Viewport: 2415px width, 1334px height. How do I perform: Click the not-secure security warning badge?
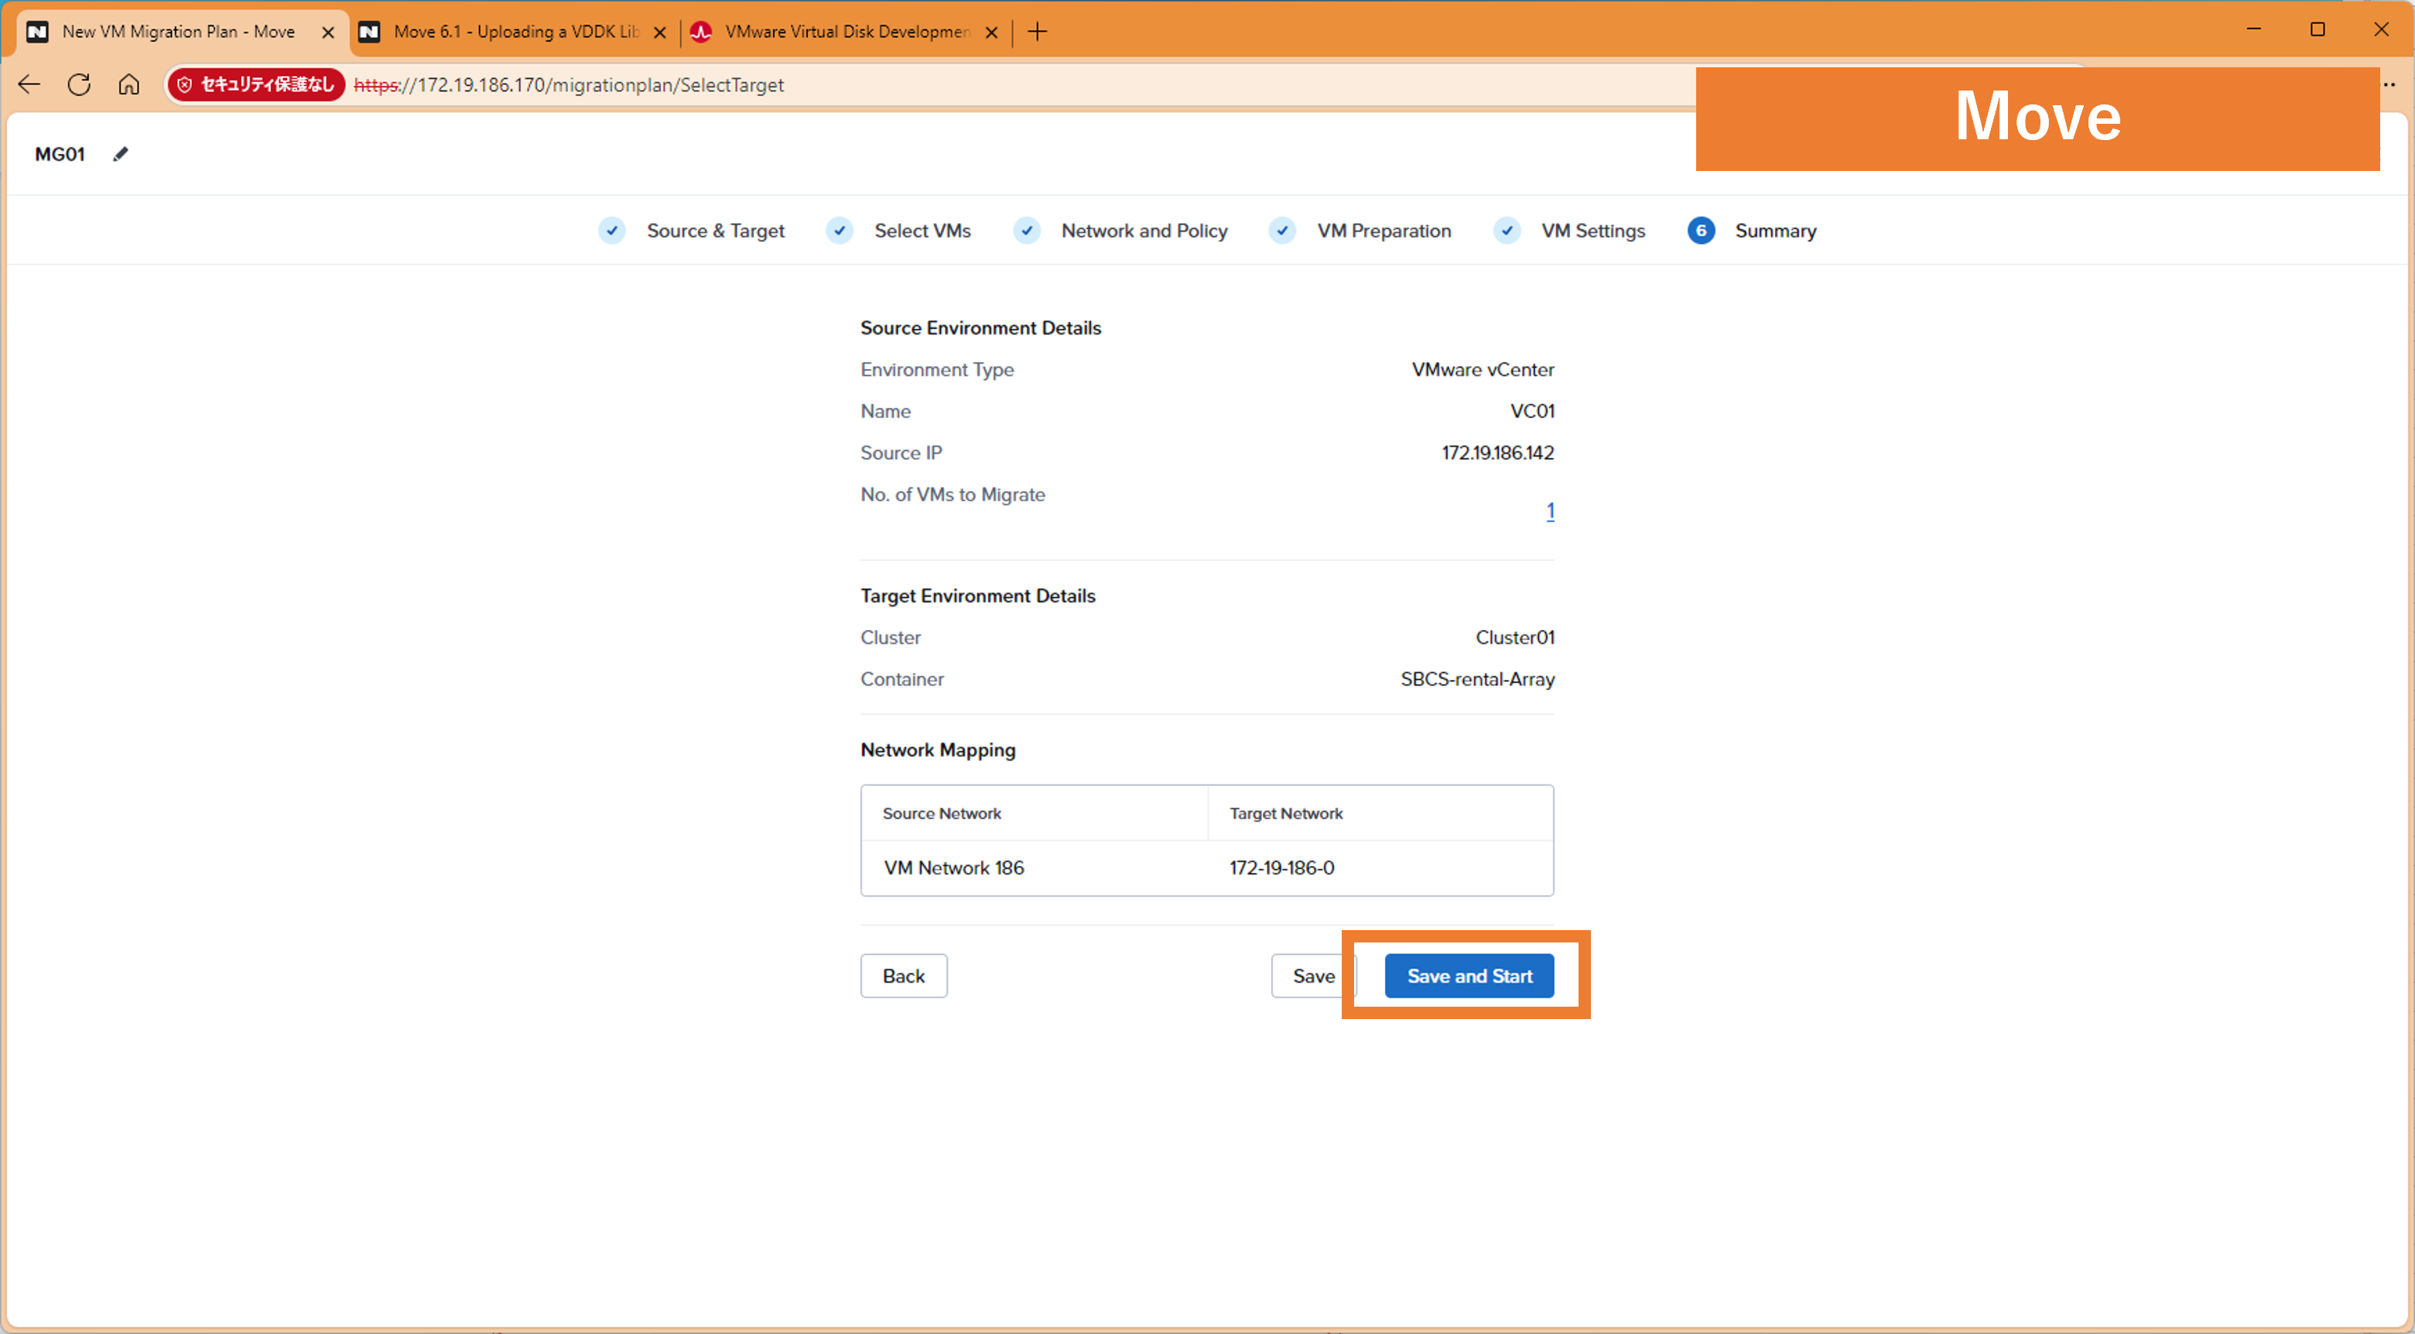coord(256,84)
